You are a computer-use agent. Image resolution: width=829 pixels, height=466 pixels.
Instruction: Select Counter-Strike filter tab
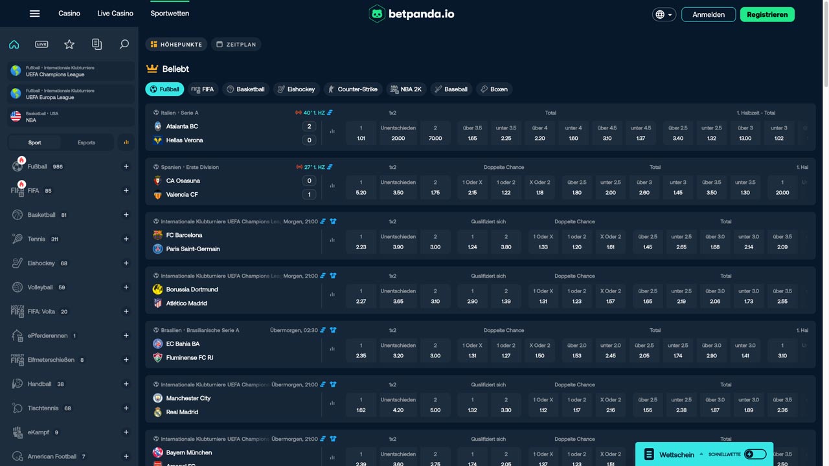click(x=353, y=89)
